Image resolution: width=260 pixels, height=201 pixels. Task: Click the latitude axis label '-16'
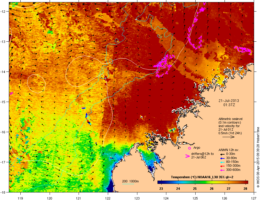point(3,132)
